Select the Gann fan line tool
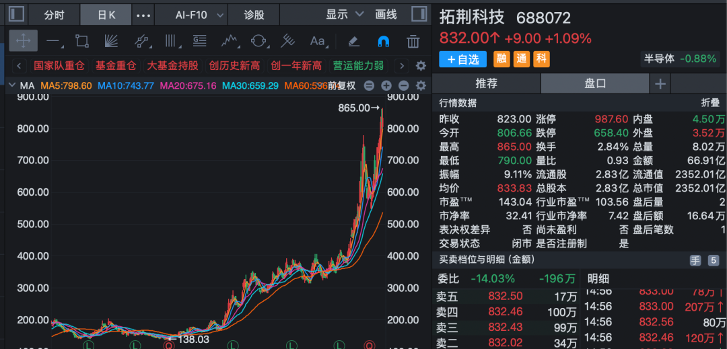 click(x=111, y=41)
